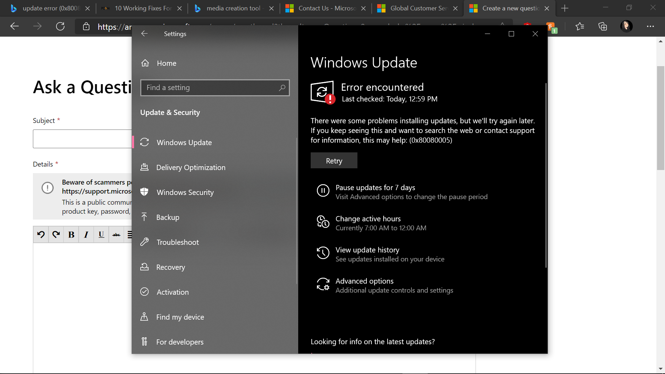This screenshot has width=665, height=374.
Task: Click the active hours clock icon
Action: click(323, 222)
